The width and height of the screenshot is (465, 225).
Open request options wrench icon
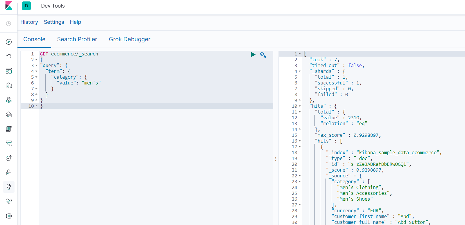click(x=263, y=55)
